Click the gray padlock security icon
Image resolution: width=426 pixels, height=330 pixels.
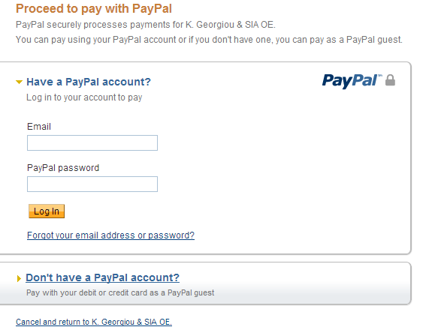[x=390, y=80]
